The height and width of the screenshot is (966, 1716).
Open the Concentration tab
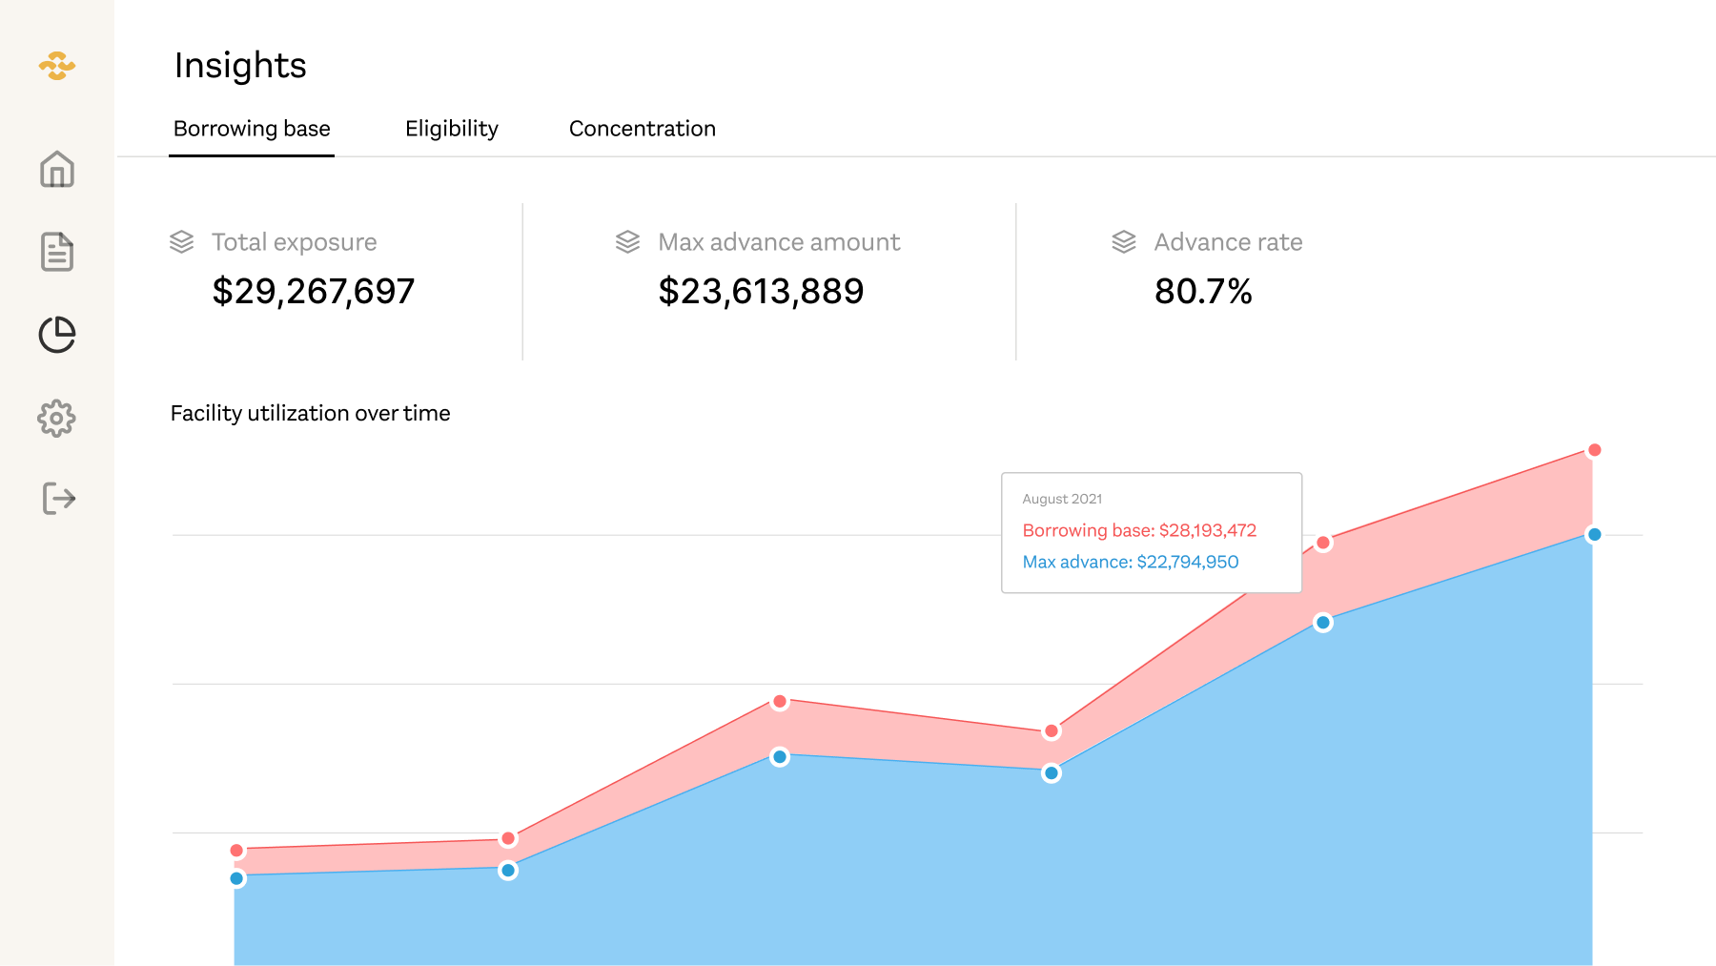pos(642,129)
